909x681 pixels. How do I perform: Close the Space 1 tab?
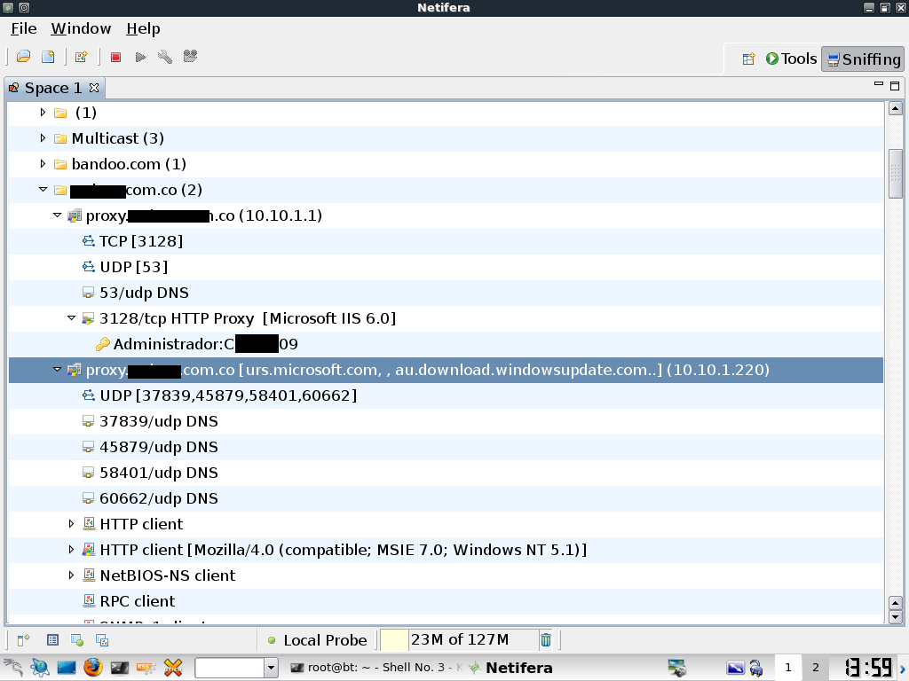point(94,88)
